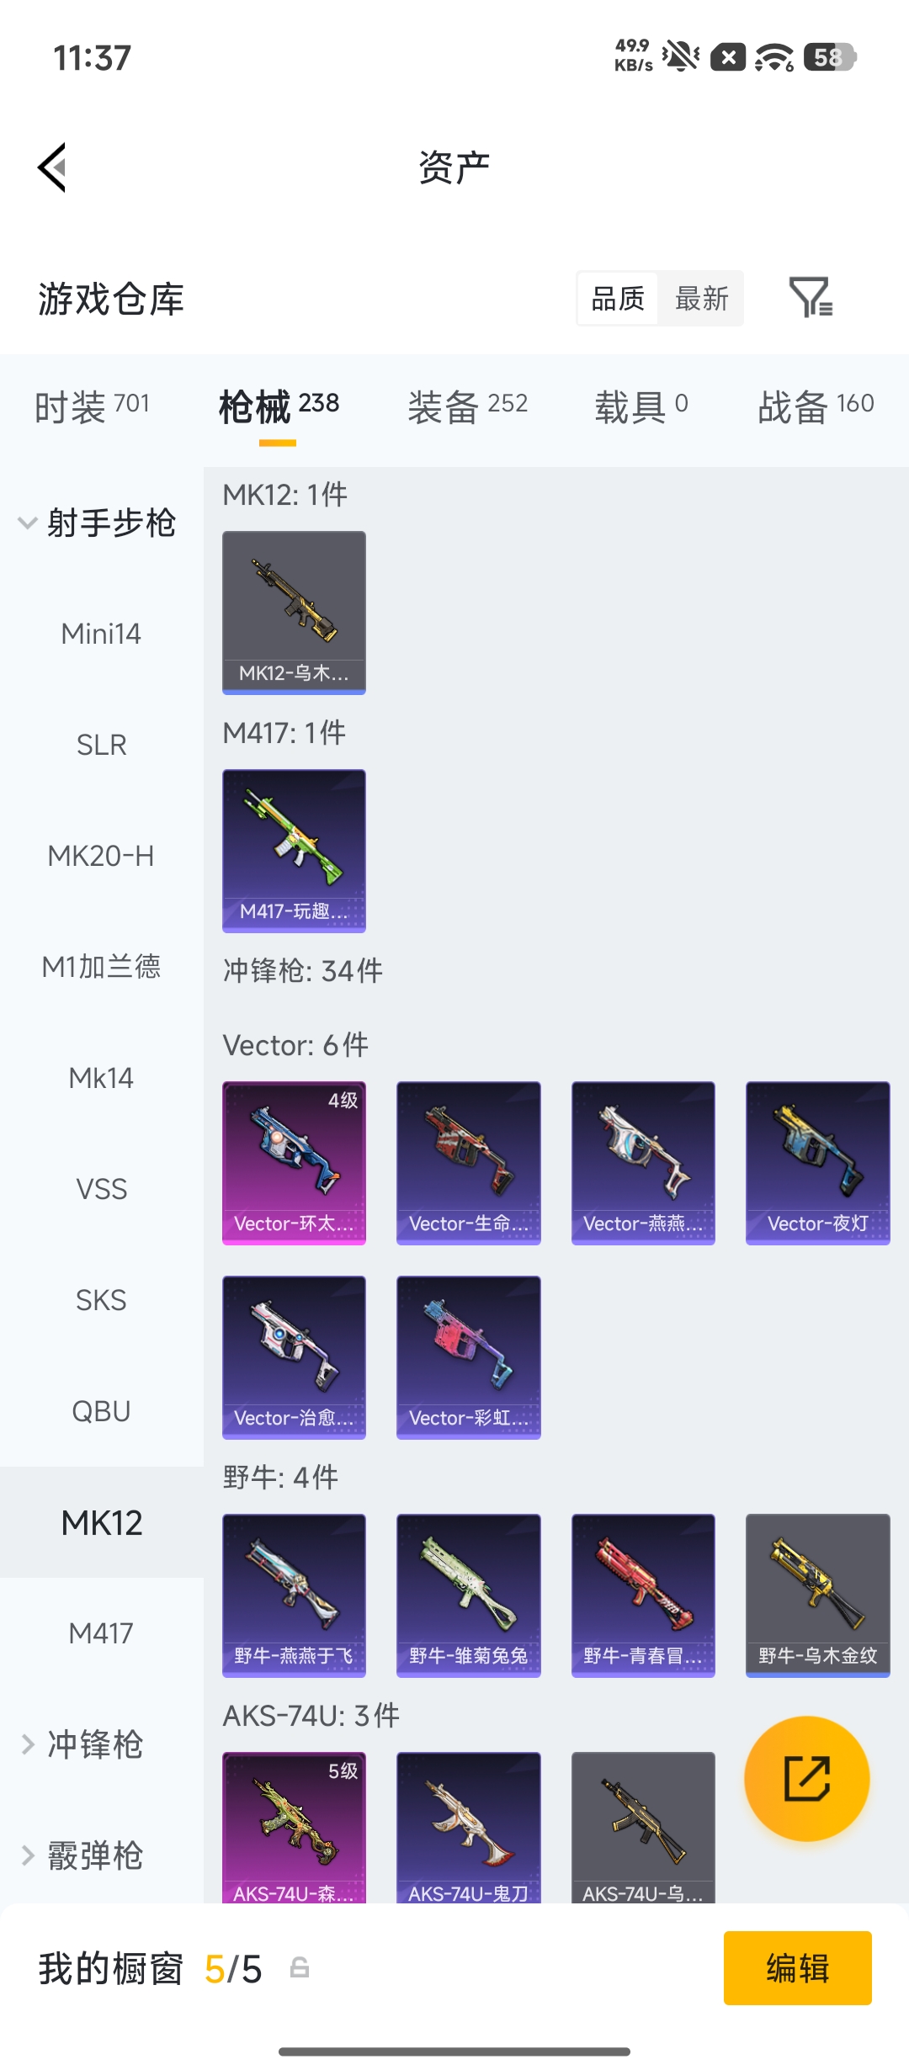
Task: Switch to the 时装 tab
Action: click(93, 407)
